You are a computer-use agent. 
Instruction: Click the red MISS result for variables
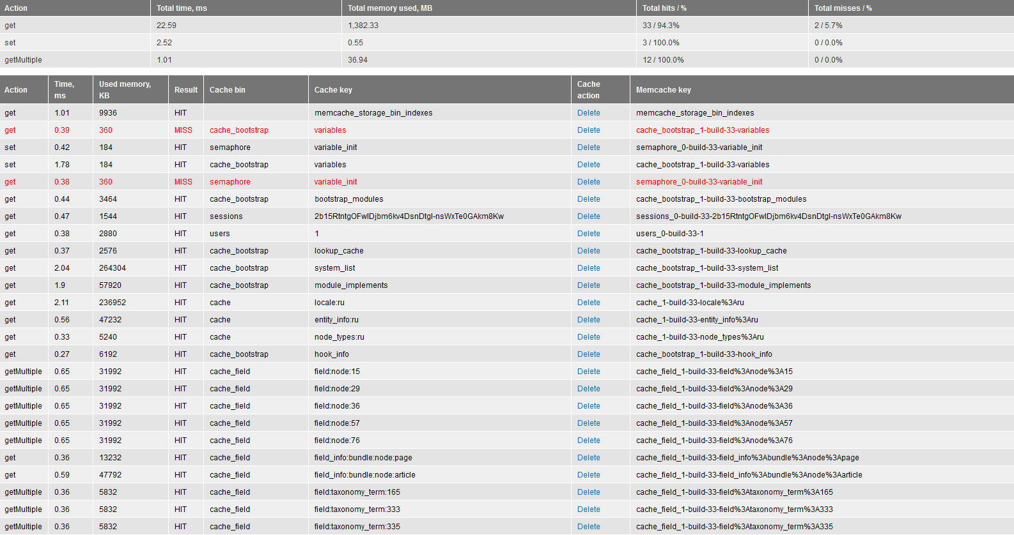click(183, 130)
